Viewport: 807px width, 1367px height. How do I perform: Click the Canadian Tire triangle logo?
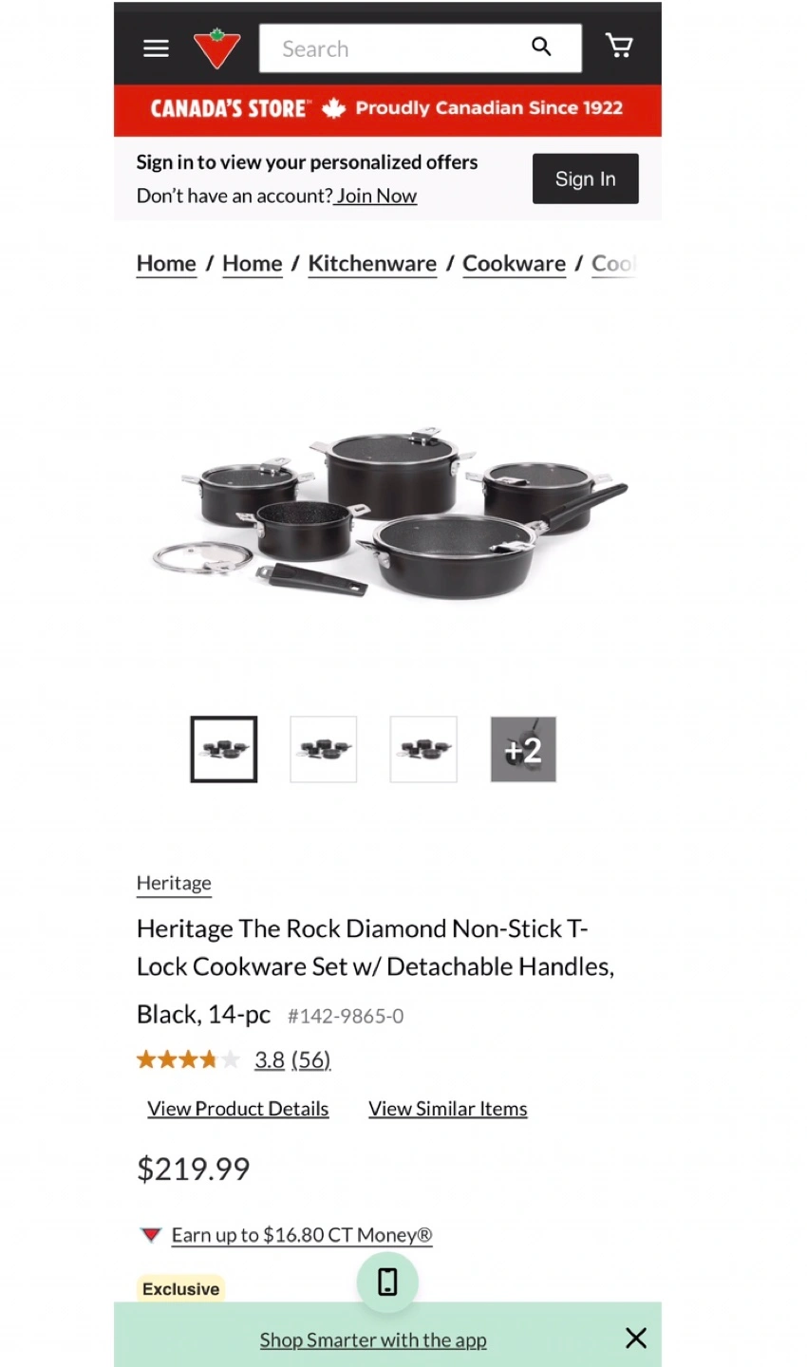tap(216, 48)
